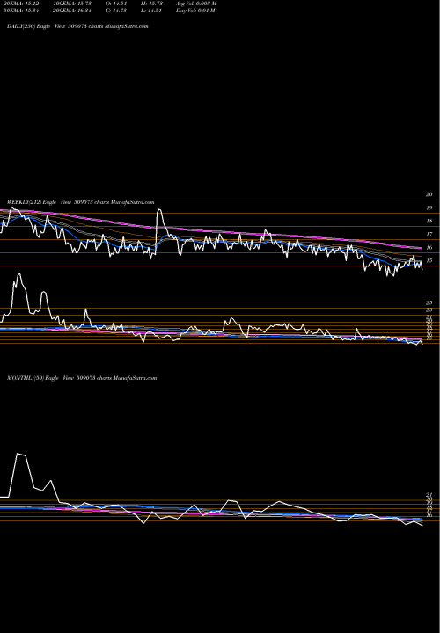The width and height of the screenshot is (440, 633).
Task: Click the 18 price label on daily axis
Action: (x=429, y=222)
